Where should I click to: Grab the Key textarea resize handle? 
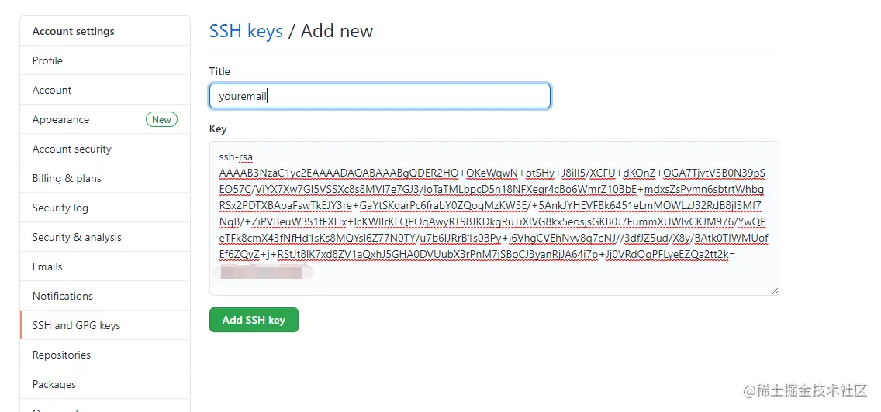(x=774, y=290)
